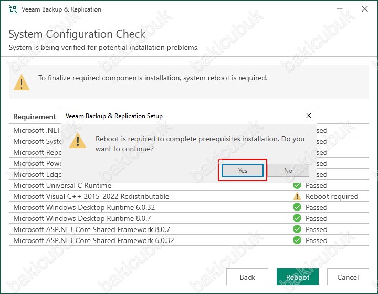Click Yes to confirm the reboot
Screen dimensions: 378x294
(242, 171)
